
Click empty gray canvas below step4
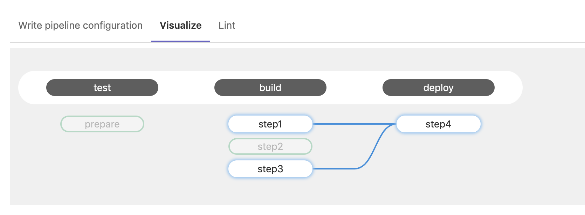(x=439, y=165)
